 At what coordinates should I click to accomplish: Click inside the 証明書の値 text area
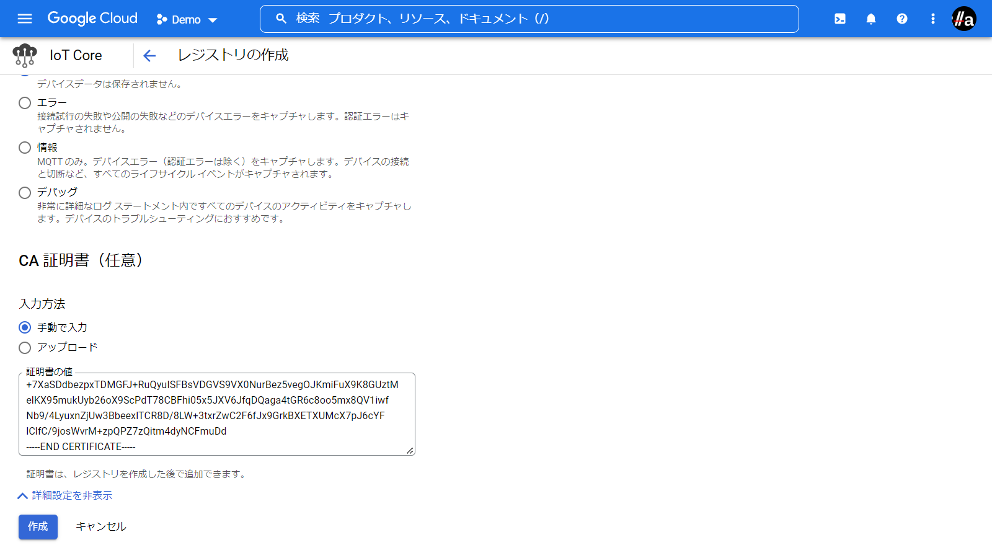coord(217,414)
